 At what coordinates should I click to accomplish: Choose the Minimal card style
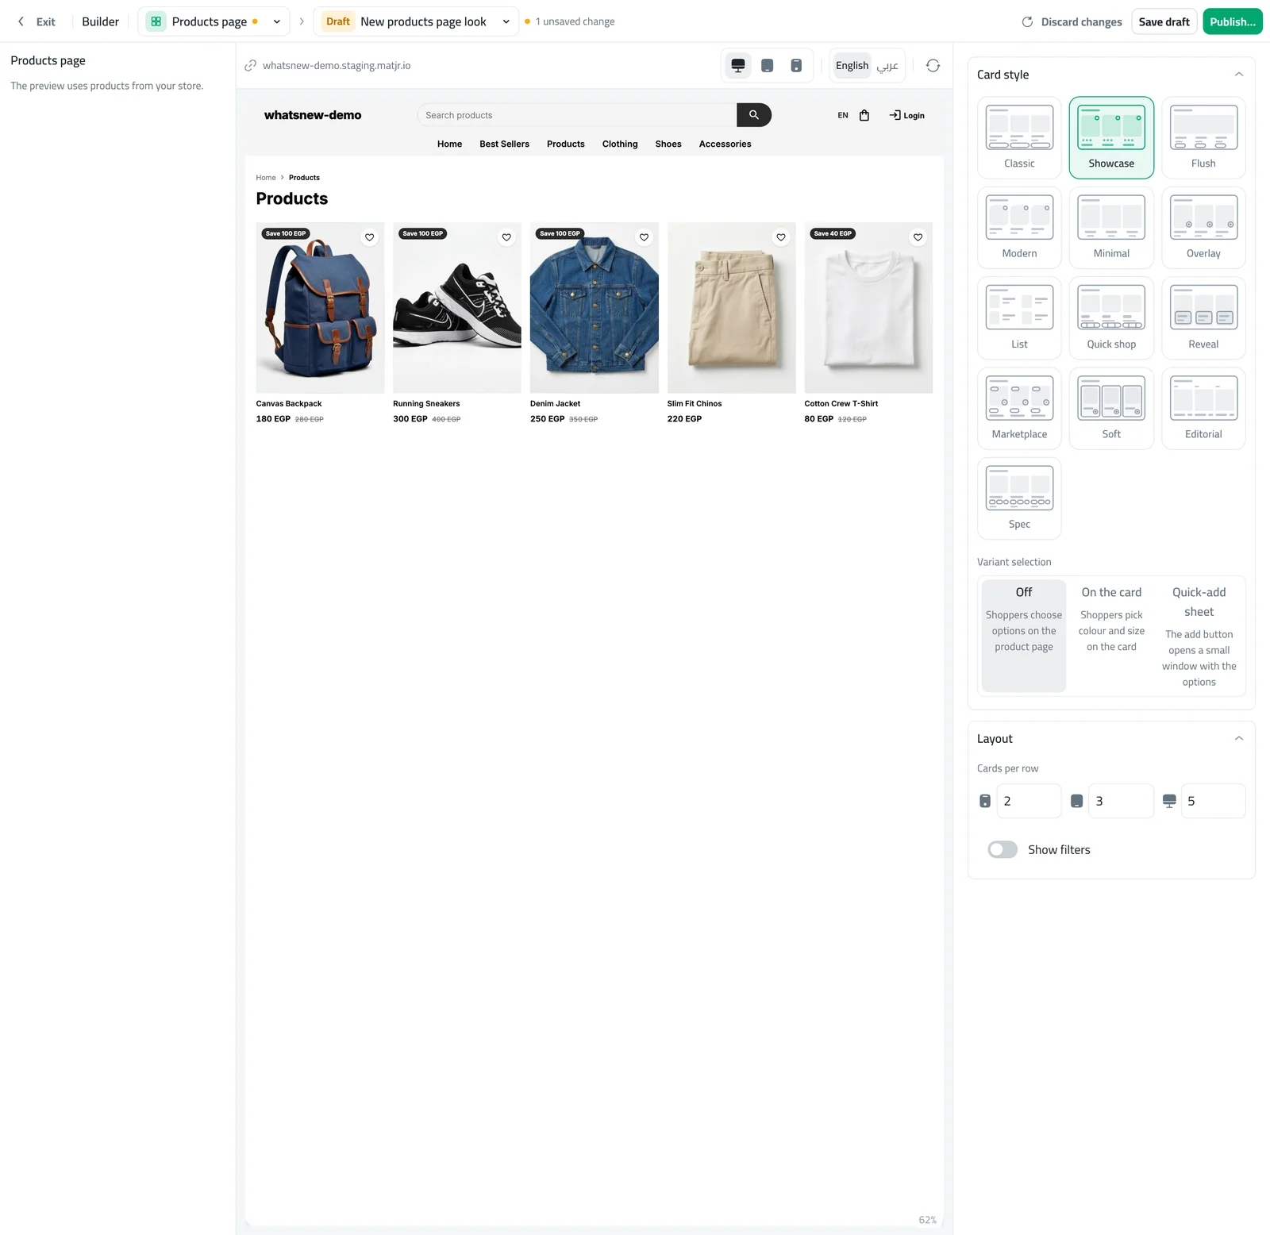pyautogui.click(x=1111, y=228)
